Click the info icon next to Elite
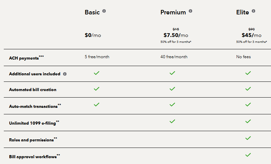This screenshot has width=271, height=164. click(x=253, y=11)
